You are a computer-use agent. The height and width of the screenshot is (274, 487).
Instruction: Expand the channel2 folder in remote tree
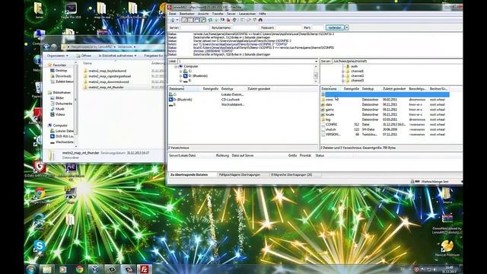pos(343,76)
